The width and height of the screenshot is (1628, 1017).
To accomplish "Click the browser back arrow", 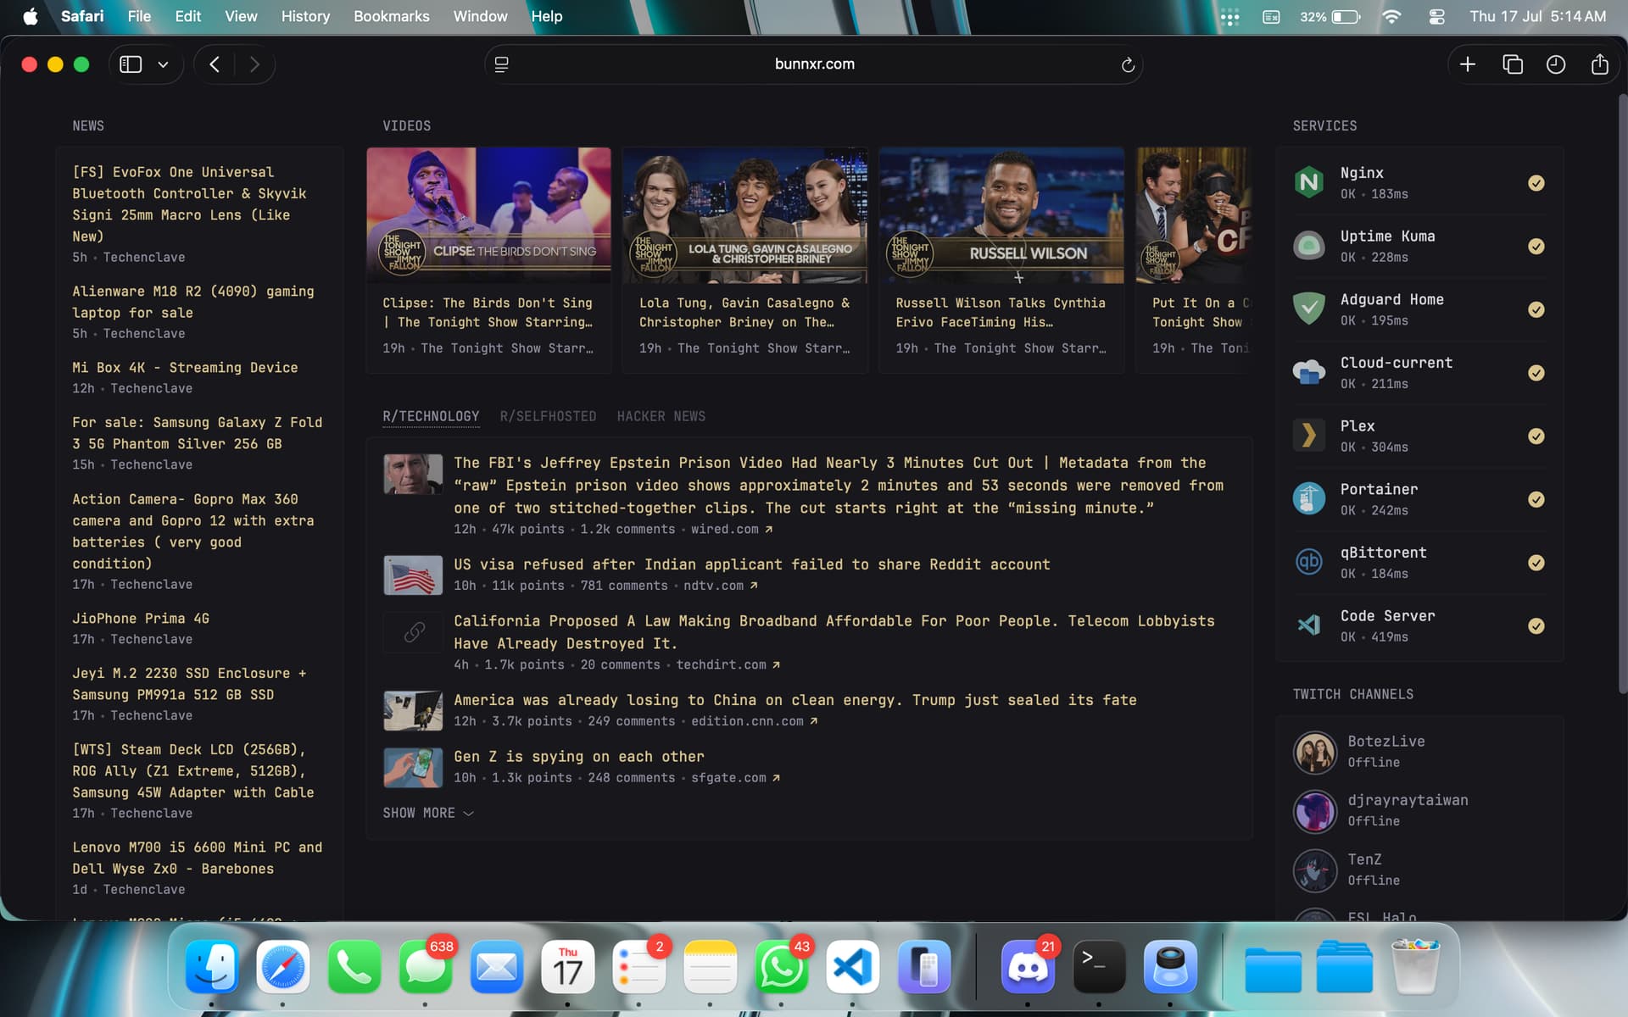I will pos(215,64).
